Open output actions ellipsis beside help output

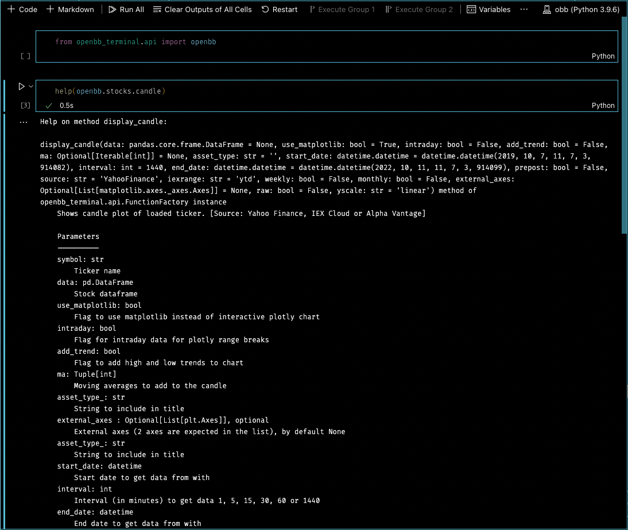[24, 122]
